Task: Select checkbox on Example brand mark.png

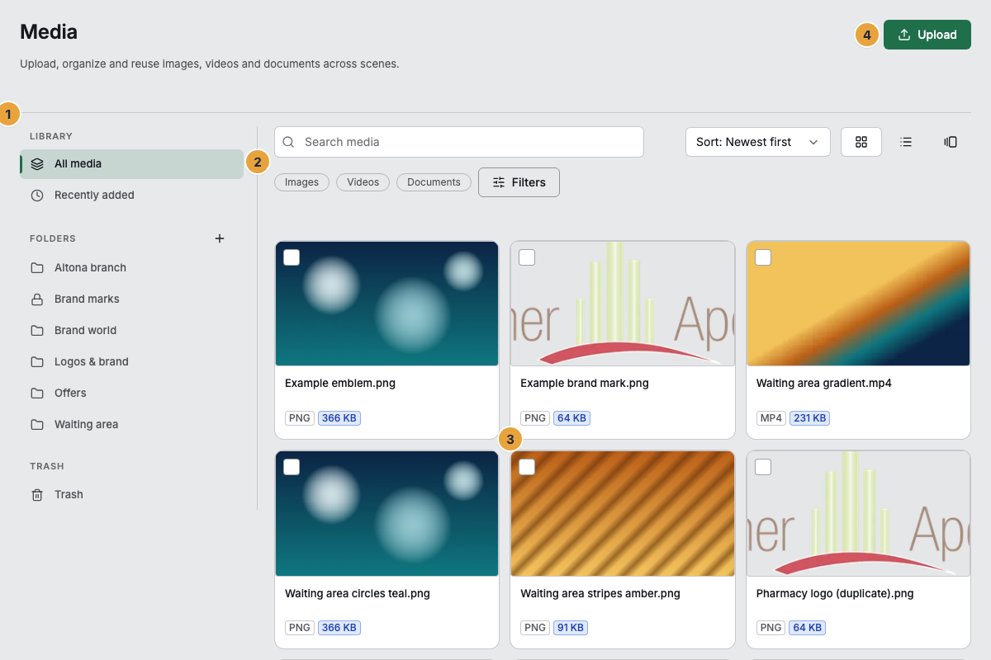Action: (x=527, y=257)
